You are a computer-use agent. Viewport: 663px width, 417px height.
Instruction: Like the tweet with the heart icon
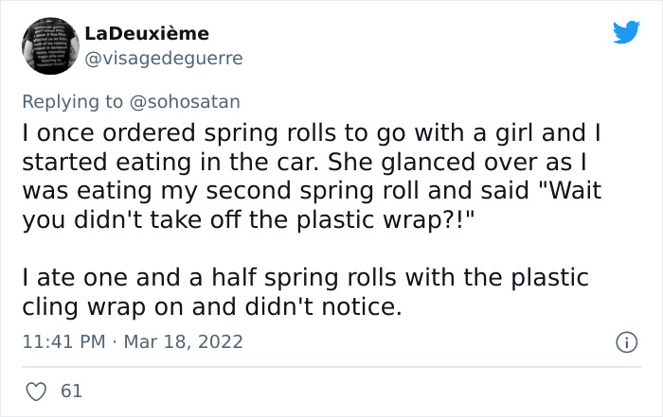39,390
